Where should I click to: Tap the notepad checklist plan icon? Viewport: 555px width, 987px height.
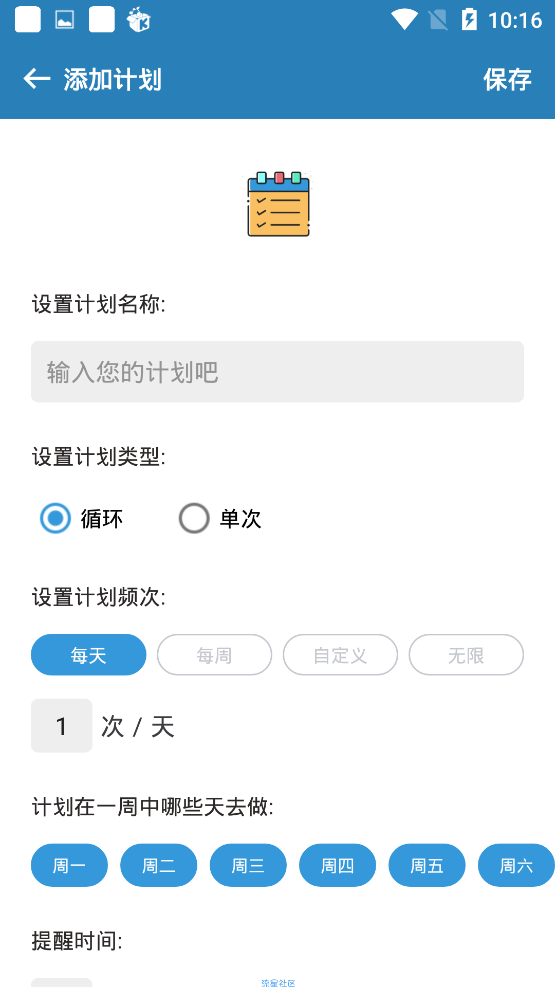point(278,204)
